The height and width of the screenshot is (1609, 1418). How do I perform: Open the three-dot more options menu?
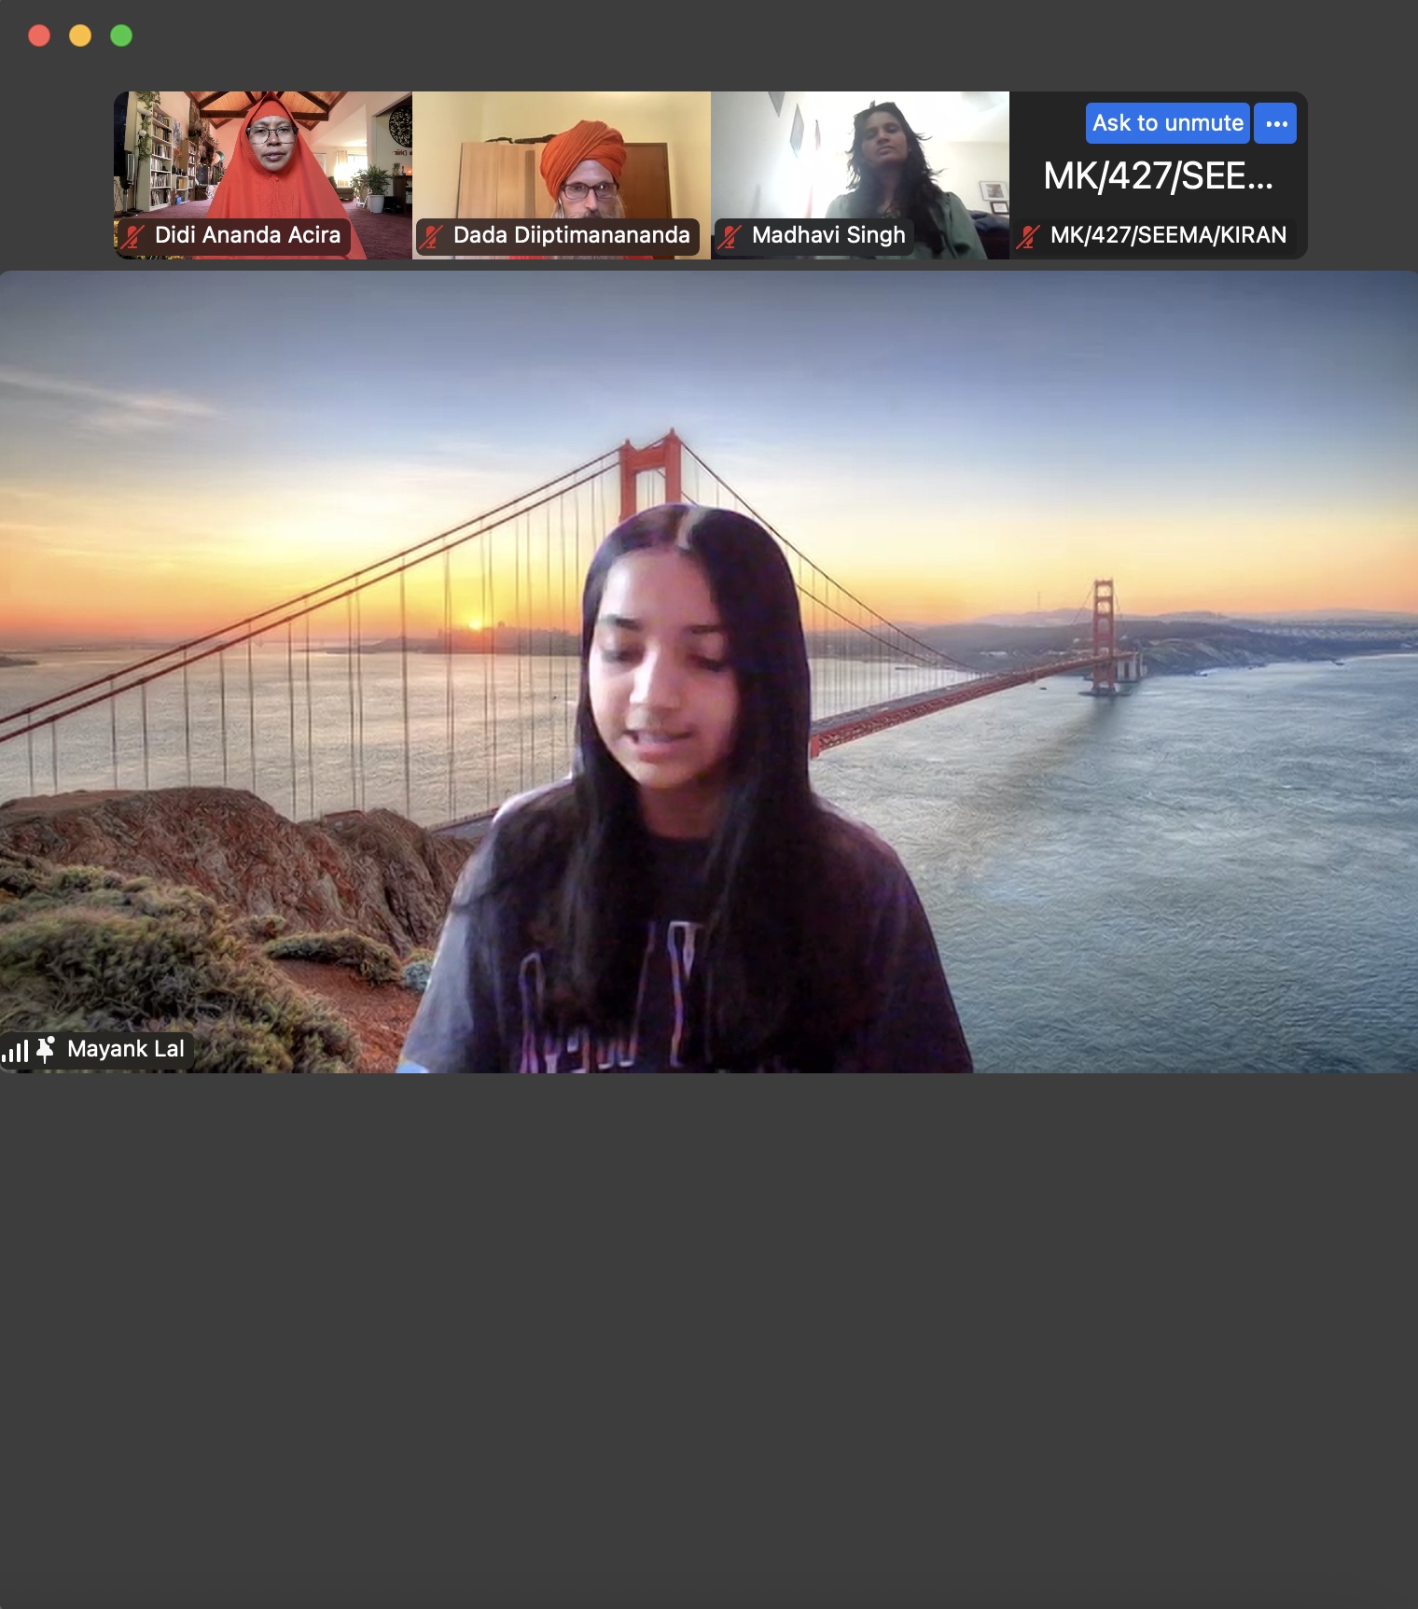pos(1275,123)
